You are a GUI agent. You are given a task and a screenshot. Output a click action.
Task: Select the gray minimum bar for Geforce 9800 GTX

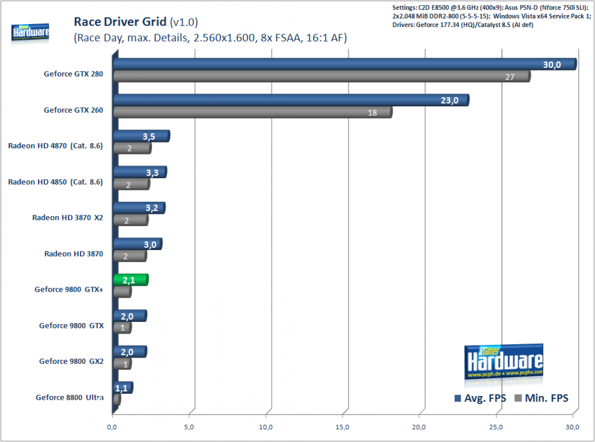pos(123,328)
